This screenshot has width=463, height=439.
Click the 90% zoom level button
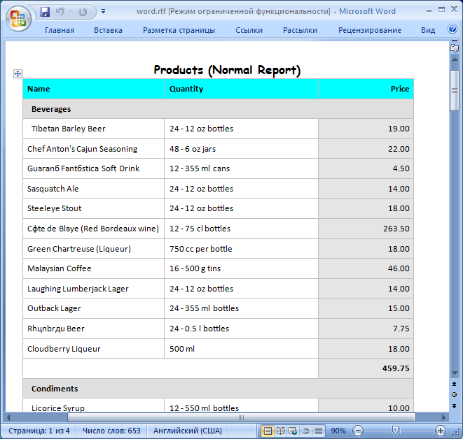(338, 431)
